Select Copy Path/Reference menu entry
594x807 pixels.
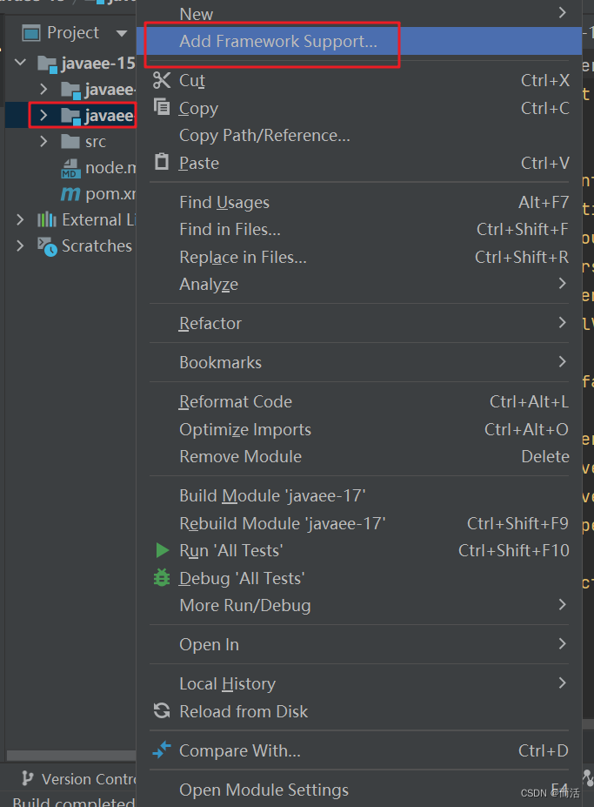pos(359,135)
